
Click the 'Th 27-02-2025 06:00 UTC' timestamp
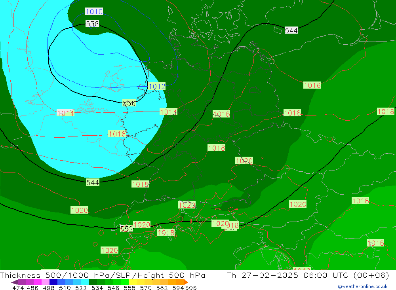click(x=287, y=275)
